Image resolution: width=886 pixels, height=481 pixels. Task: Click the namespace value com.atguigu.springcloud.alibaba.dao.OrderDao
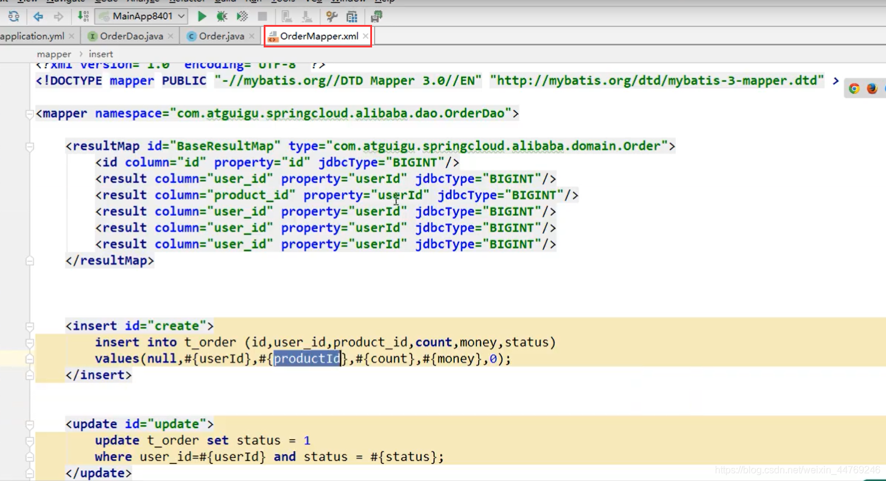coord(340,113)
